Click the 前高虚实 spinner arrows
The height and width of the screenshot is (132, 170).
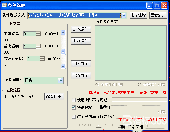coord(38,46)
